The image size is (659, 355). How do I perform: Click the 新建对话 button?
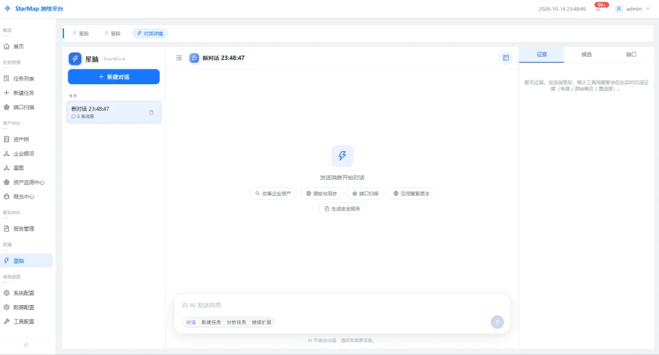point(114,77)
